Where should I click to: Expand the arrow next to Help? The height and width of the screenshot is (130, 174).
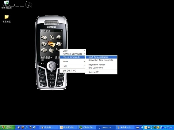click(x=84, y=66)
